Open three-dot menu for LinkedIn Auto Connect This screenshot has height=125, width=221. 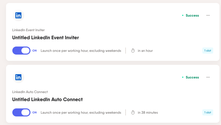click(x=208, y=77)
